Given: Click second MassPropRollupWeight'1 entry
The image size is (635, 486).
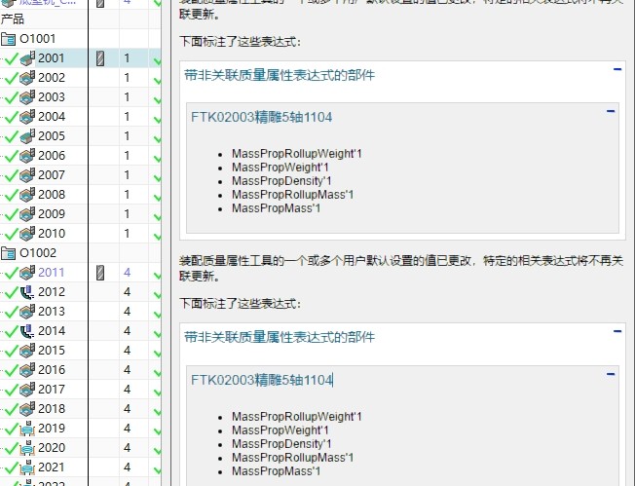Looking at the screenshot, I should pos(296,417).
